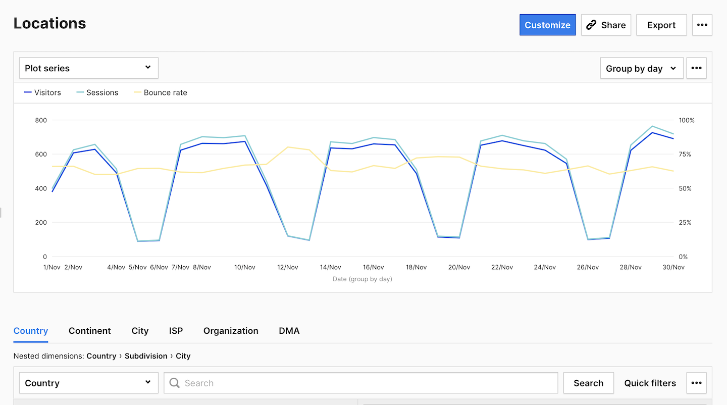Open the page-level three-dots menu beside Export
This screenshot has height=405, width=727.
tap(702, 25)
